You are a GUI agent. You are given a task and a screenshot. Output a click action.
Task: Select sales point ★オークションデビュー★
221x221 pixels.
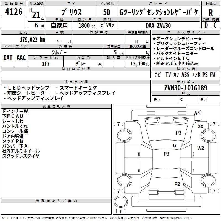[x=177, y=38]
